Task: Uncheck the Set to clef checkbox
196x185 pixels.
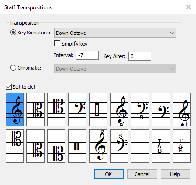Action: pyautogui.click(x=8, y=87)
